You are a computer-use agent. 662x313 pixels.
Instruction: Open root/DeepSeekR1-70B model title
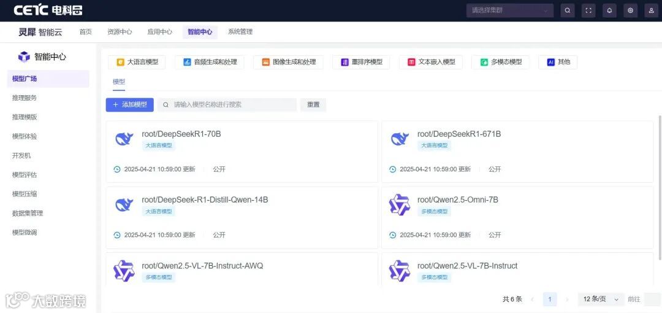click(181, 134)
